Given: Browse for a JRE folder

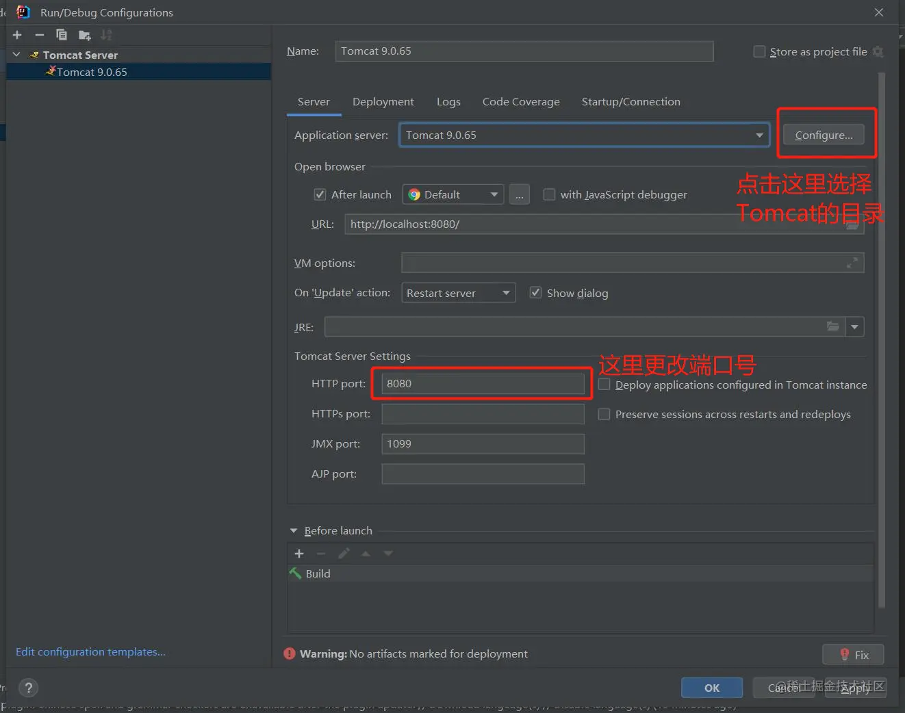Looking at the screenshot, I should coord(833,327).
